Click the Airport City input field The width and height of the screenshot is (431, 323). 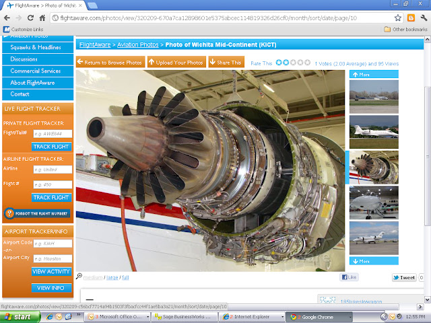point(53,258)
